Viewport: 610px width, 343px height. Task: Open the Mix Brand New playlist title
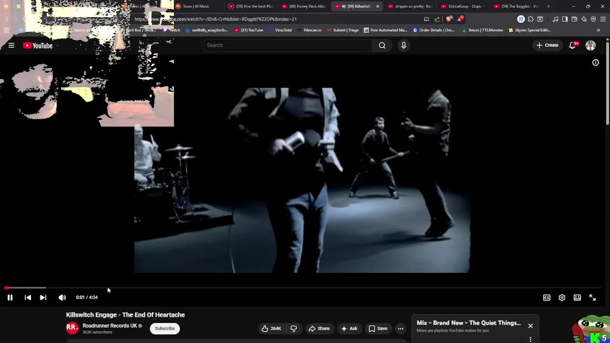tap(468, 323)
